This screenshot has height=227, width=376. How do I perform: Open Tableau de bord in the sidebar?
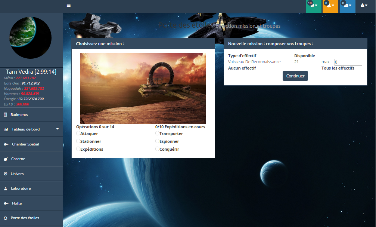(31, 129)
